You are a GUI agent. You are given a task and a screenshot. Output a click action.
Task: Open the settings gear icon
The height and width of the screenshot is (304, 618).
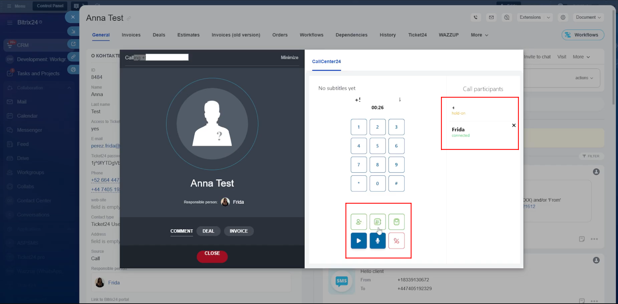(x=563, y=17)
